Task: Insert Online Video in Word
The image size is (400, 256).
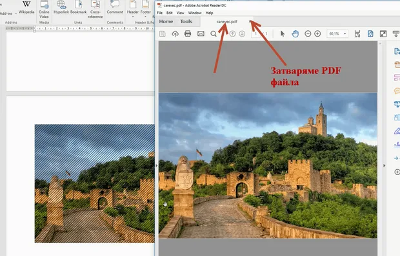Action: 44,10
